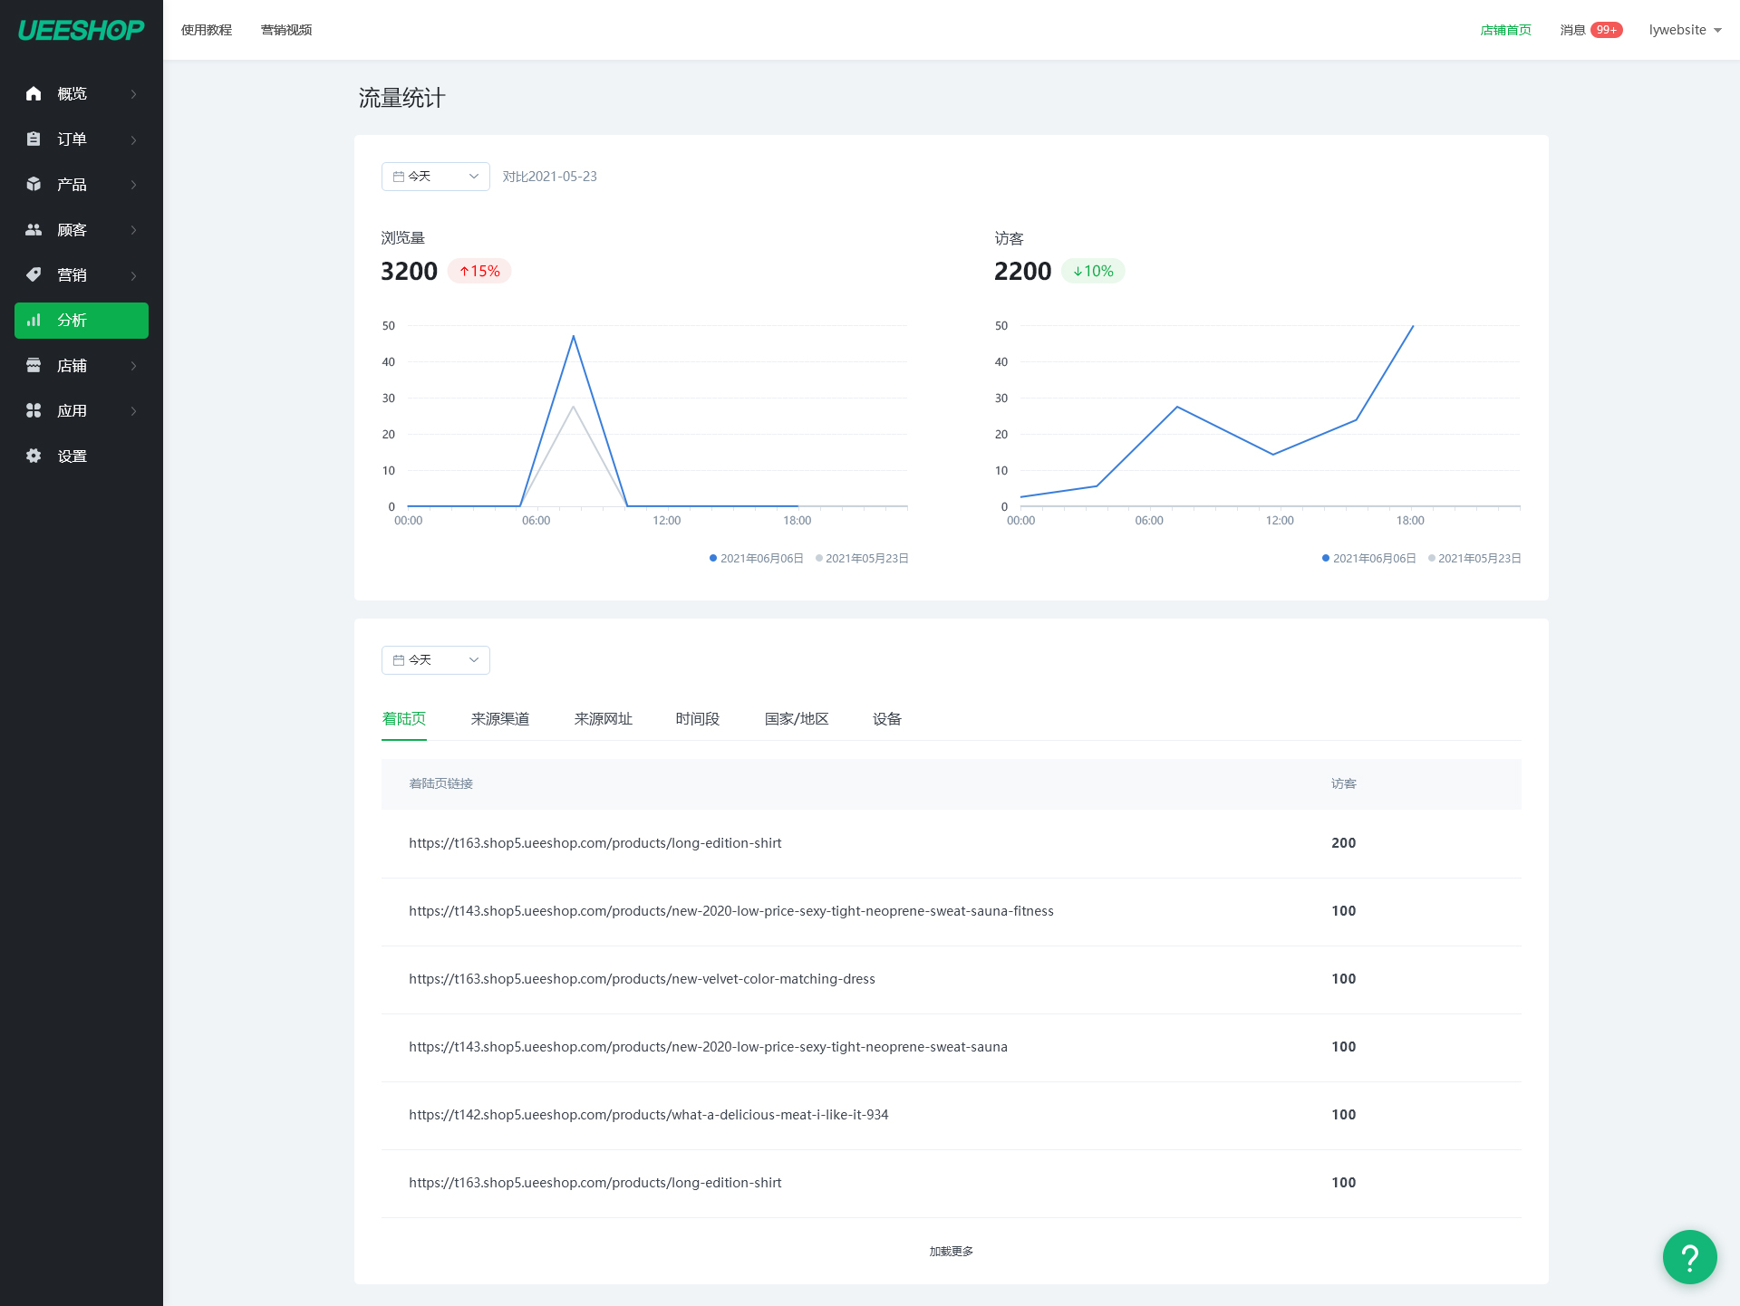This screenshot has height=1306, width=1740.
Task: Click the storefront icon for 店铺
Action: click(34, 365)
